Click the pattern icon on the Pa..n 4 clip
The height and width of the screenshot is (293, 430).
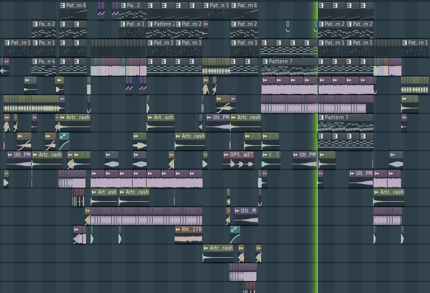tap(35, 61)
